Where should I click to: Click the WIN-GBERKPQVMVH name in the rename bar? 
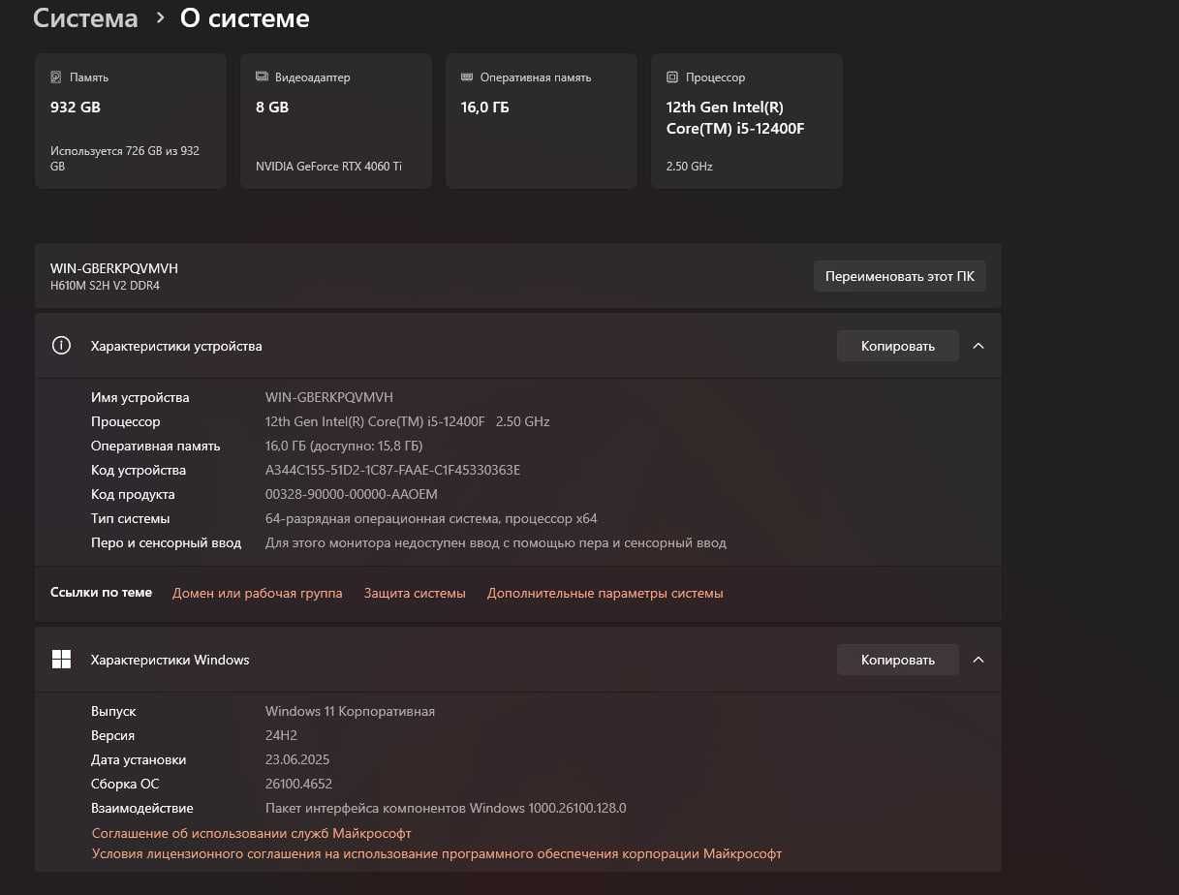114,268
